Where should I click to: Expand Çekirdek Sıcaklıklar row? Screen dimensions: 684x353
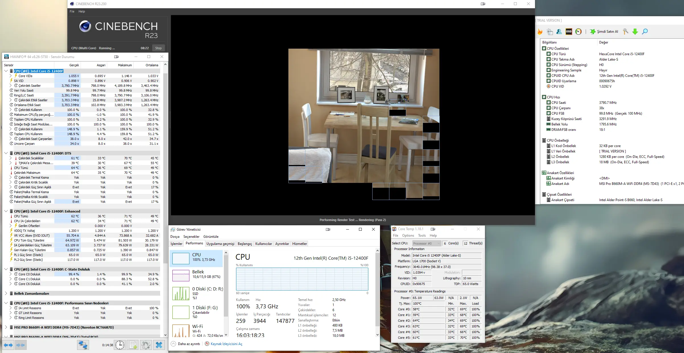[x=11, y=158]
